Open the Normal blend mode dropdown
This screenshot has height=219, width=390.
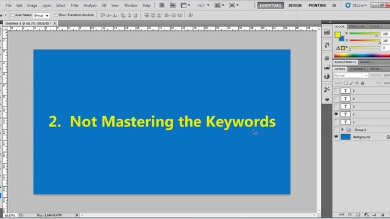[350, 75]
